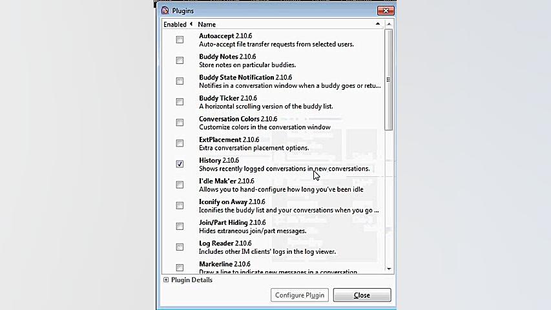Select the History 2.10.6 row
Image resolution: width=551 pixels, height=310 pixels.
pos(273,164)
